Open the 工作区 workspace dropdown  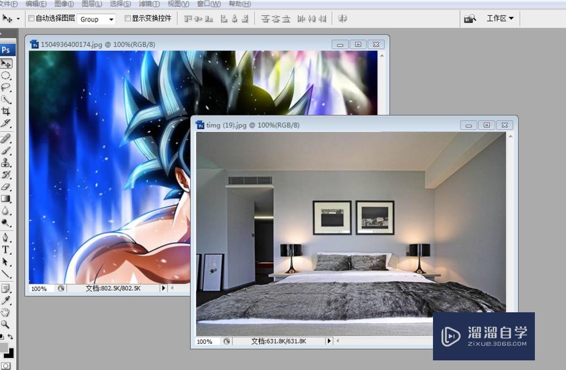click(x=500, y=18)
